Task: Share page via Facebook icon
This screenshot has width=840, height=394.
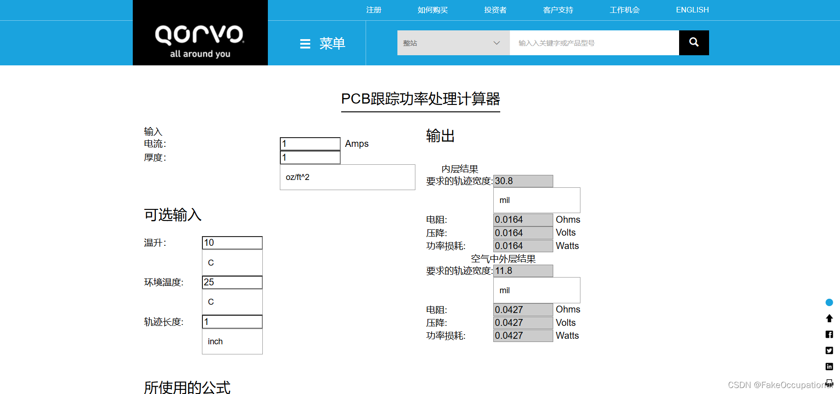Action: point(829,334)
